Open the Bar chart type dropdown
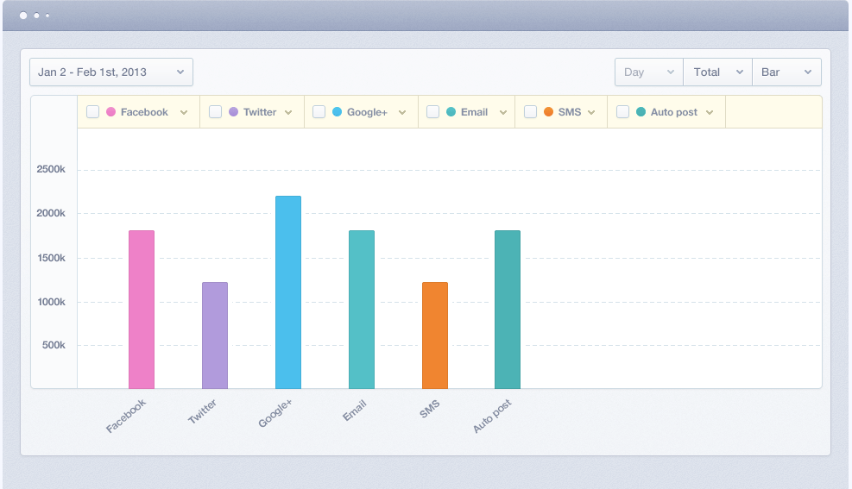The height and width of the screenshot is (489, 852). pos(786,72)
